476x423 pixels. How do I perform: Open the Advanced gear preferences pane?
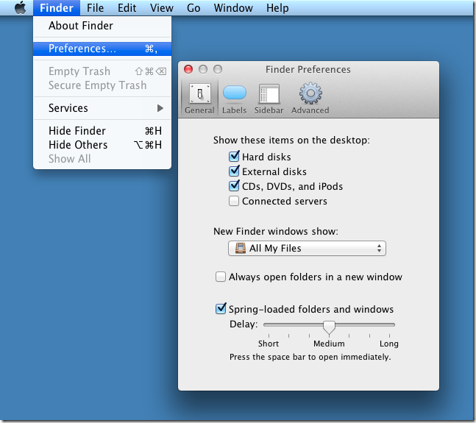point(310,99)
